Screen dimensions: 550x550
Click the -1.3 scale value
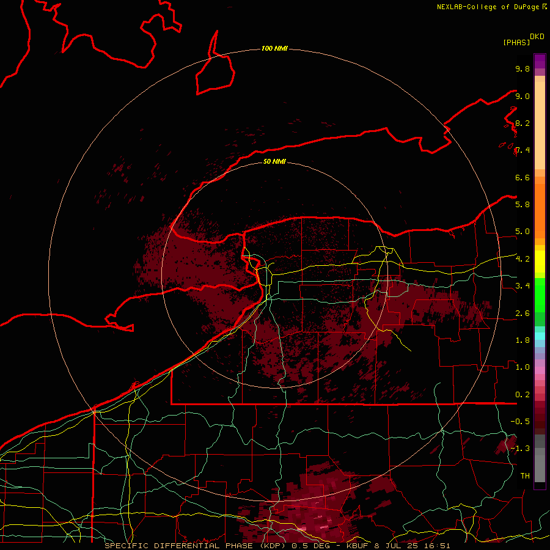point(520,449)
